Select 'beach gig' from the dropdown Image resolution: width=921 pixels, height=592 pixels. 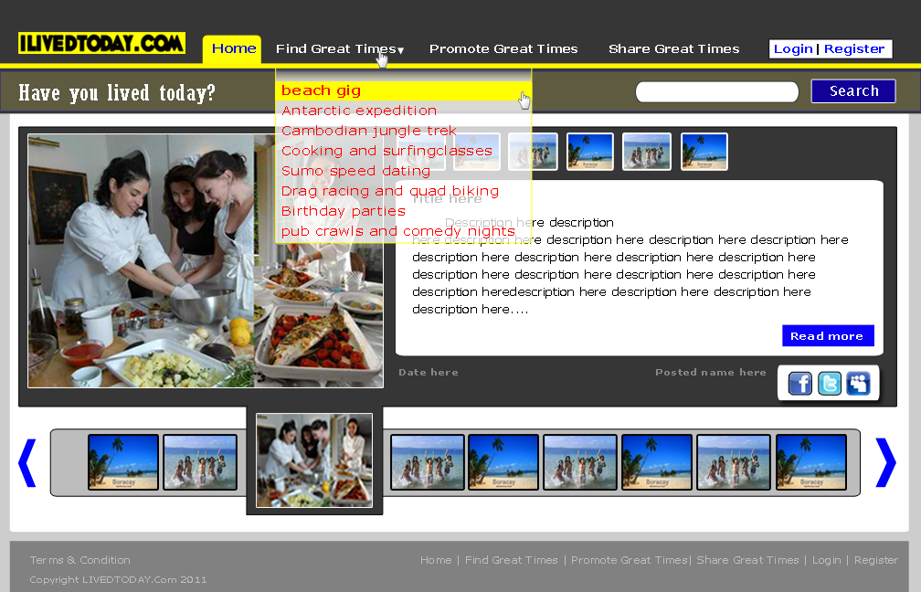(x=321, y=90)
